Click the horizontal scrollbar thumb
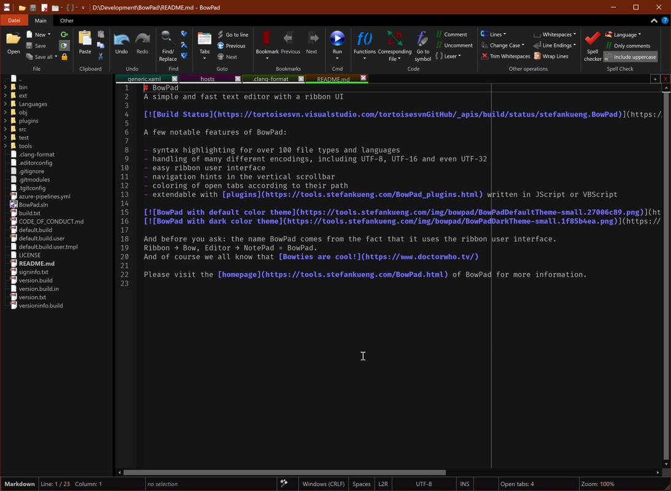Image resolution: width=671 pixels, height=491 pixels. click(284, 473)
